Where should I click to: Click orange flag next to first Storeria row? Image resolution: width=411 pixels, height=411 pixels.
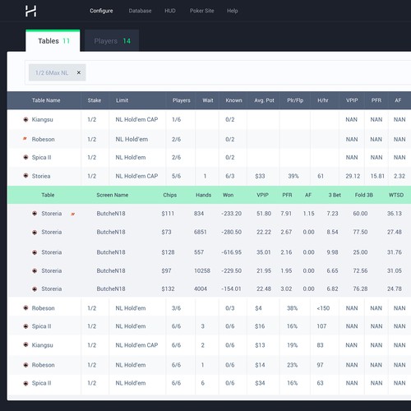(x=73, y=214)
